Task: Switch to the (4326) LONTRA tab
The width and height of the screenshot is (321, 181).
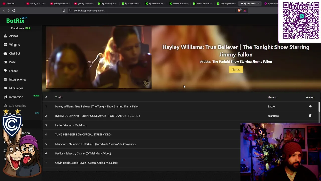Action: (x=36, y=4)
